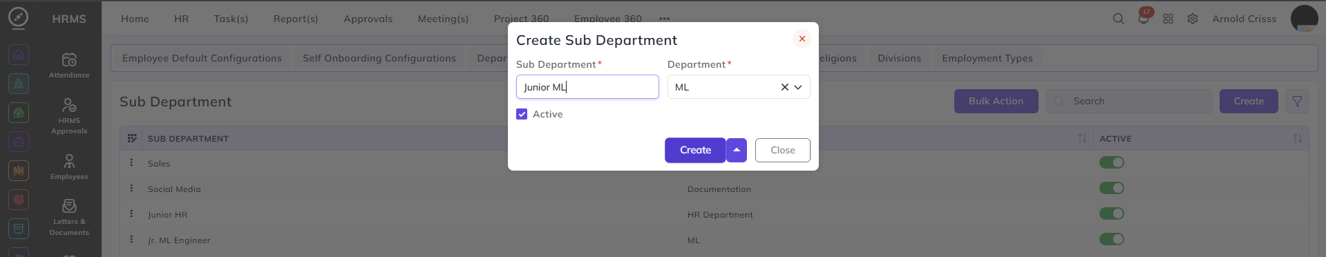
Task: Open notifications bell with 17 badge
Action: point(1144,18)
